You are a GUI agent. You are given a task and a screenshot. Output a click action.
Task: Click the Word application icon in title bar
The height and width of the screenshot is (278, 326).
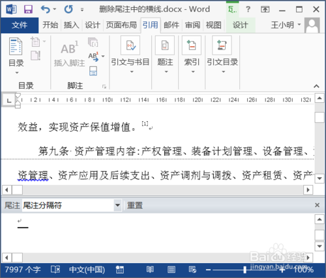point(11,9)
